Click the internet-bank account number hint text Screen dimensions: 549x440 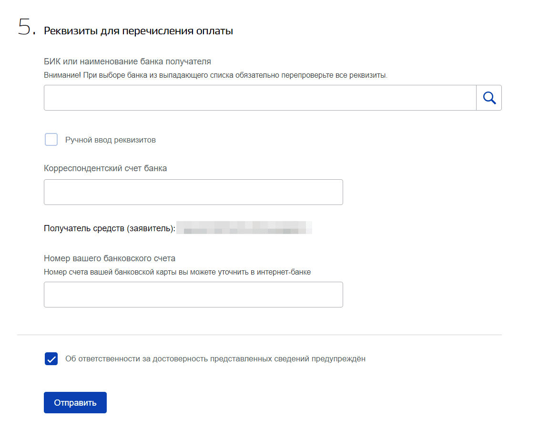[177, 272]
